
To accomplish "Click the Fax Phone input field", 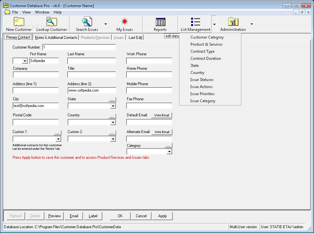I will click(x=149, y=106).
